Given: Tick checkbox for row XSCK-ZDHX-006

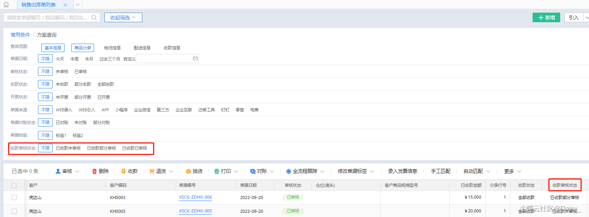Looking at the screenshot, I should [x=14, y=197].
